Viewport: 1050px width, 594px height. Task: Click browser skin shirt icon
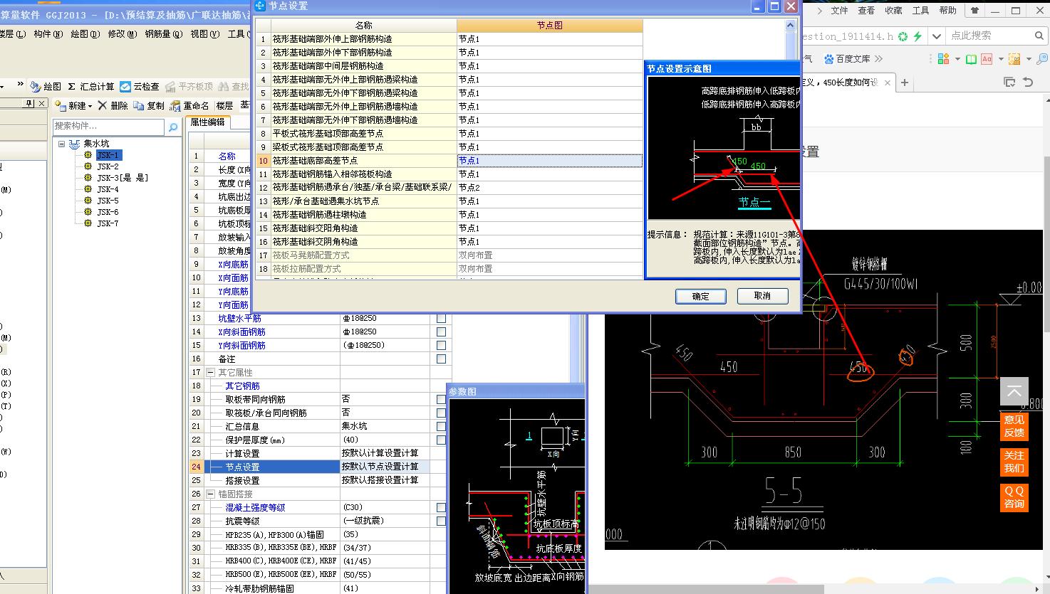point(974,11)
